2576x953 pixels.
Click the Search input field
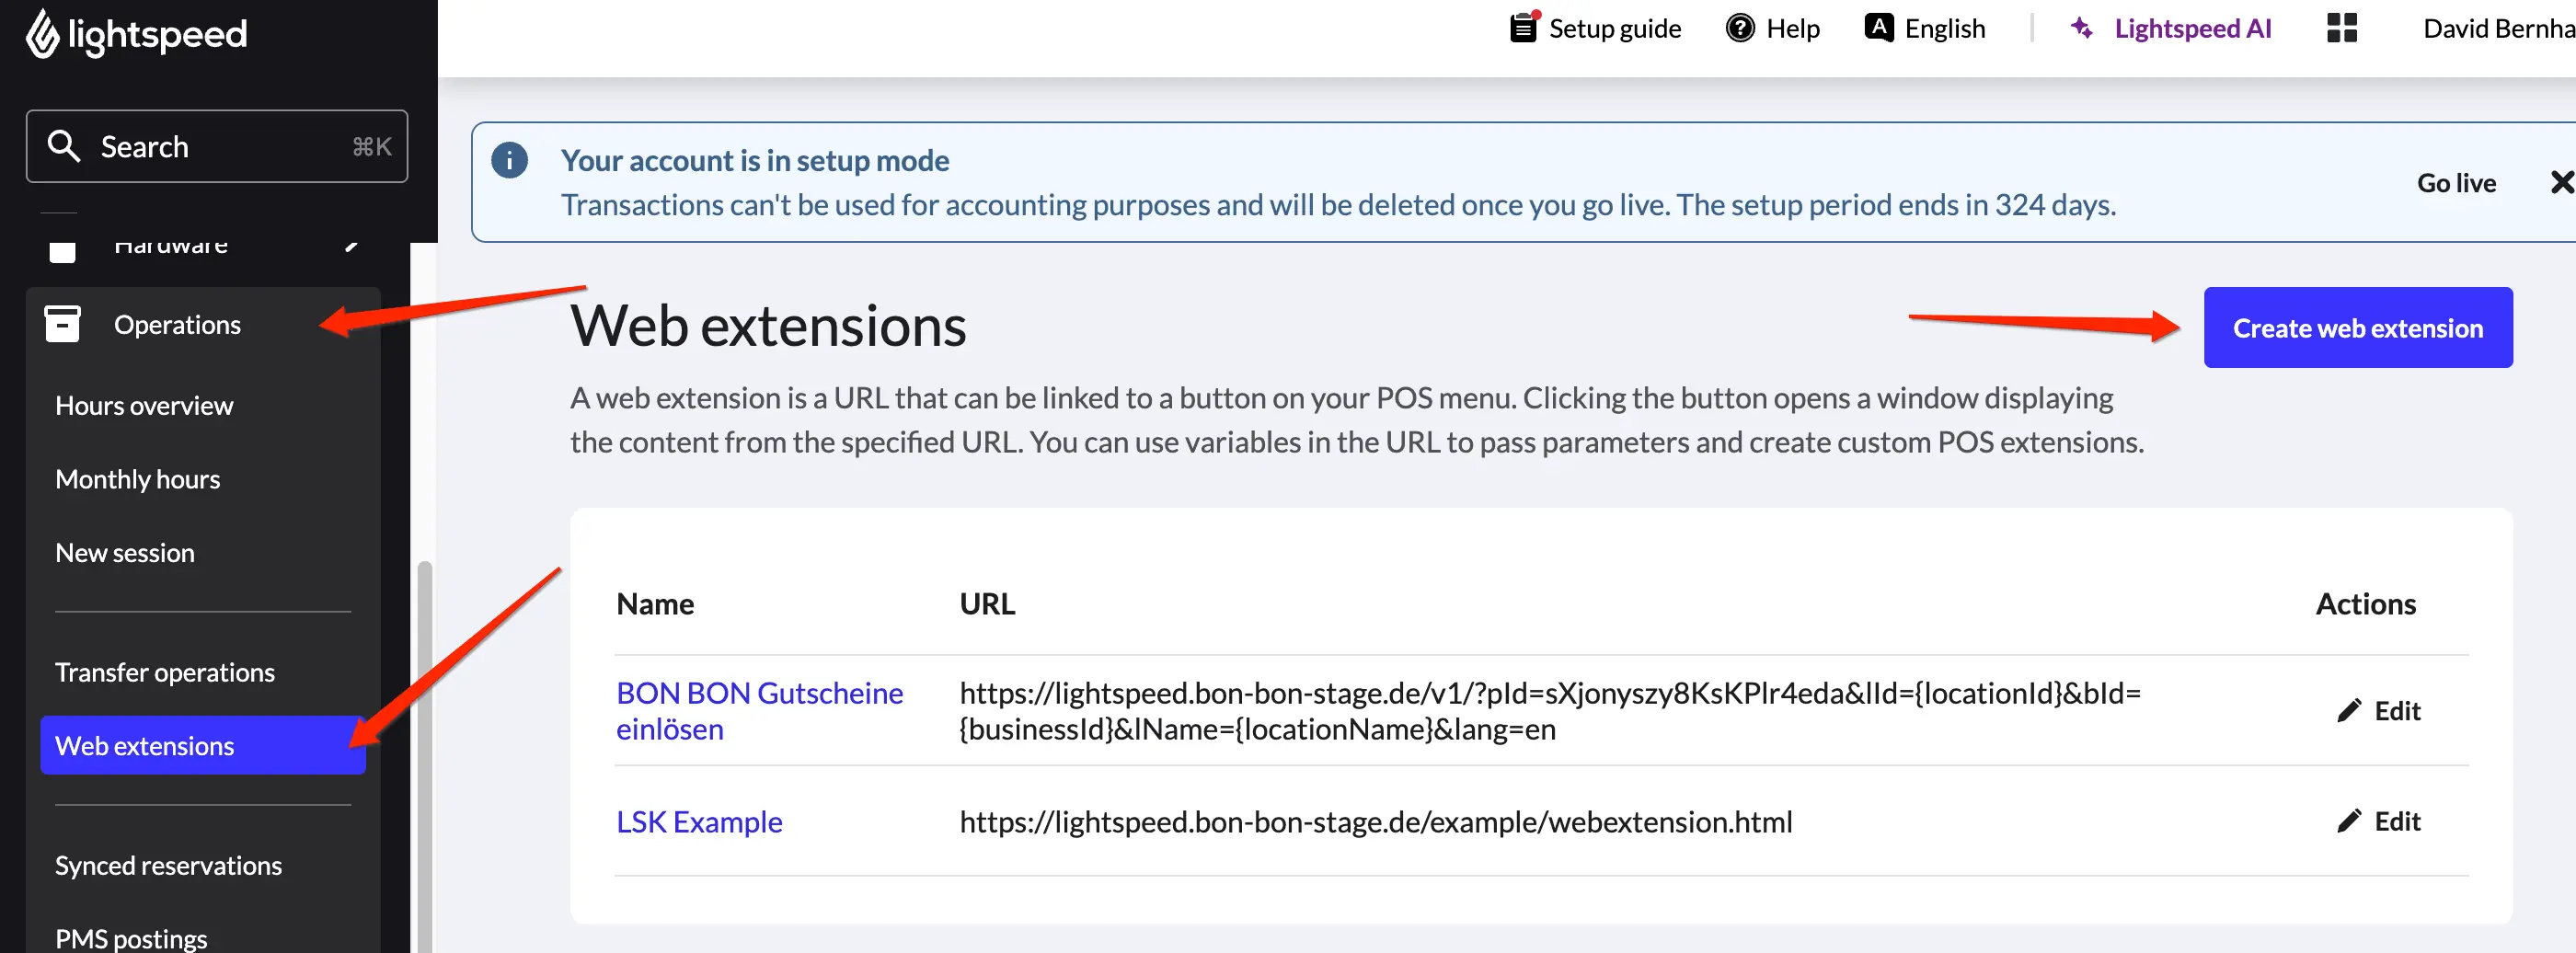pos(217,146)
